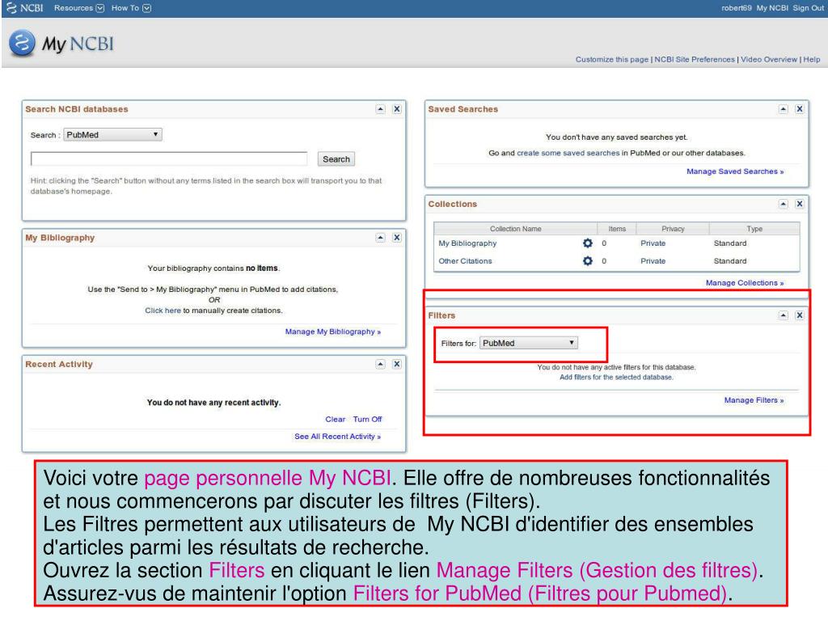The image size is (828, 621).
Task: Open the Resources dropdown menu
Action: (x=79, y=8)
